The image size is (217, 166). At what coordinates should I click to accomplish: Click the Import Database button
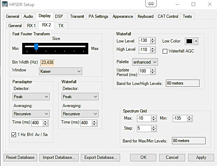(59, 157)
